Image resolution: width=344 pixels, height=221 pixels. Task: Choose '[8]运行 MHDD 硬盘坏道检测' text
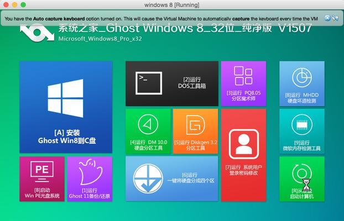click(x=301, y=98)
